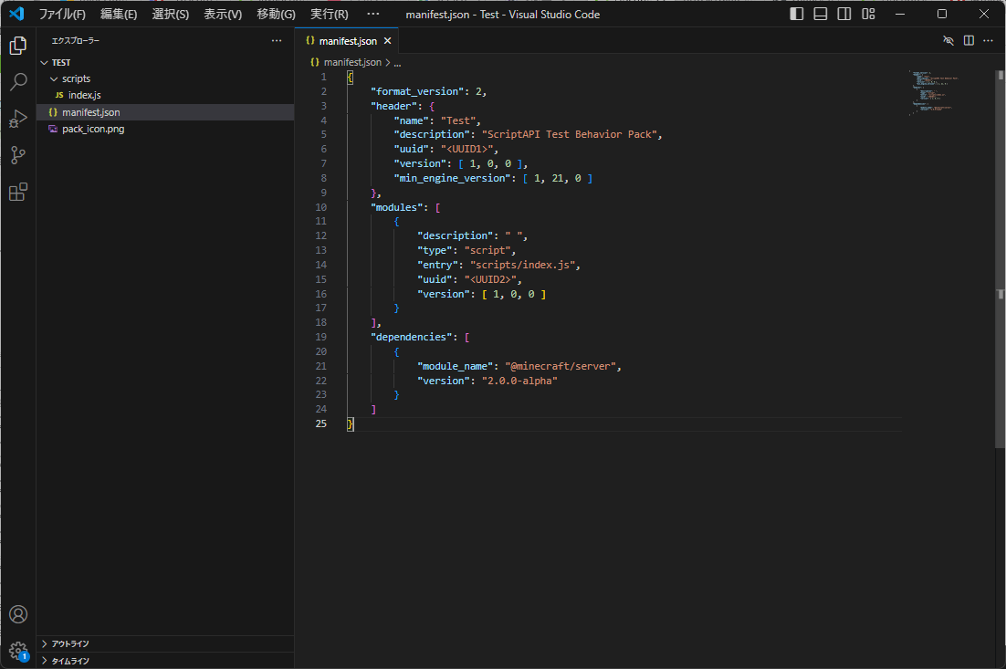Open the 実行(R) menu

(x=327, y=14)
